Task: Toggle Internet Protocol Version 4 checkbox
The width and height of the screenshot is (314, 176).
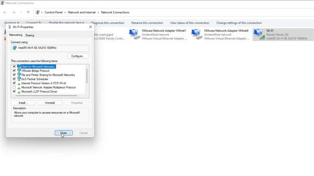Action: pos(14,83)
